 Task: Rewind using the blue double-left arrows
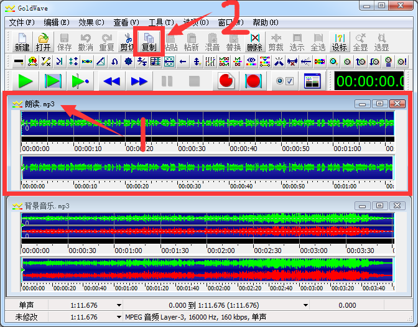tap(112, 81)
